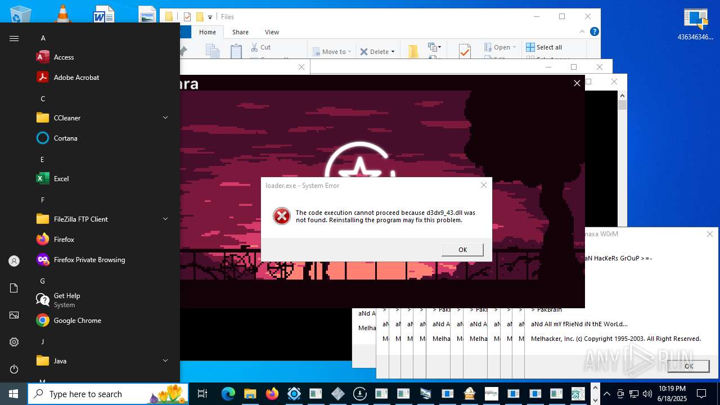Click the hamburger menu in Start
This screenshot has height=405, width=720.
pos(14,38)
